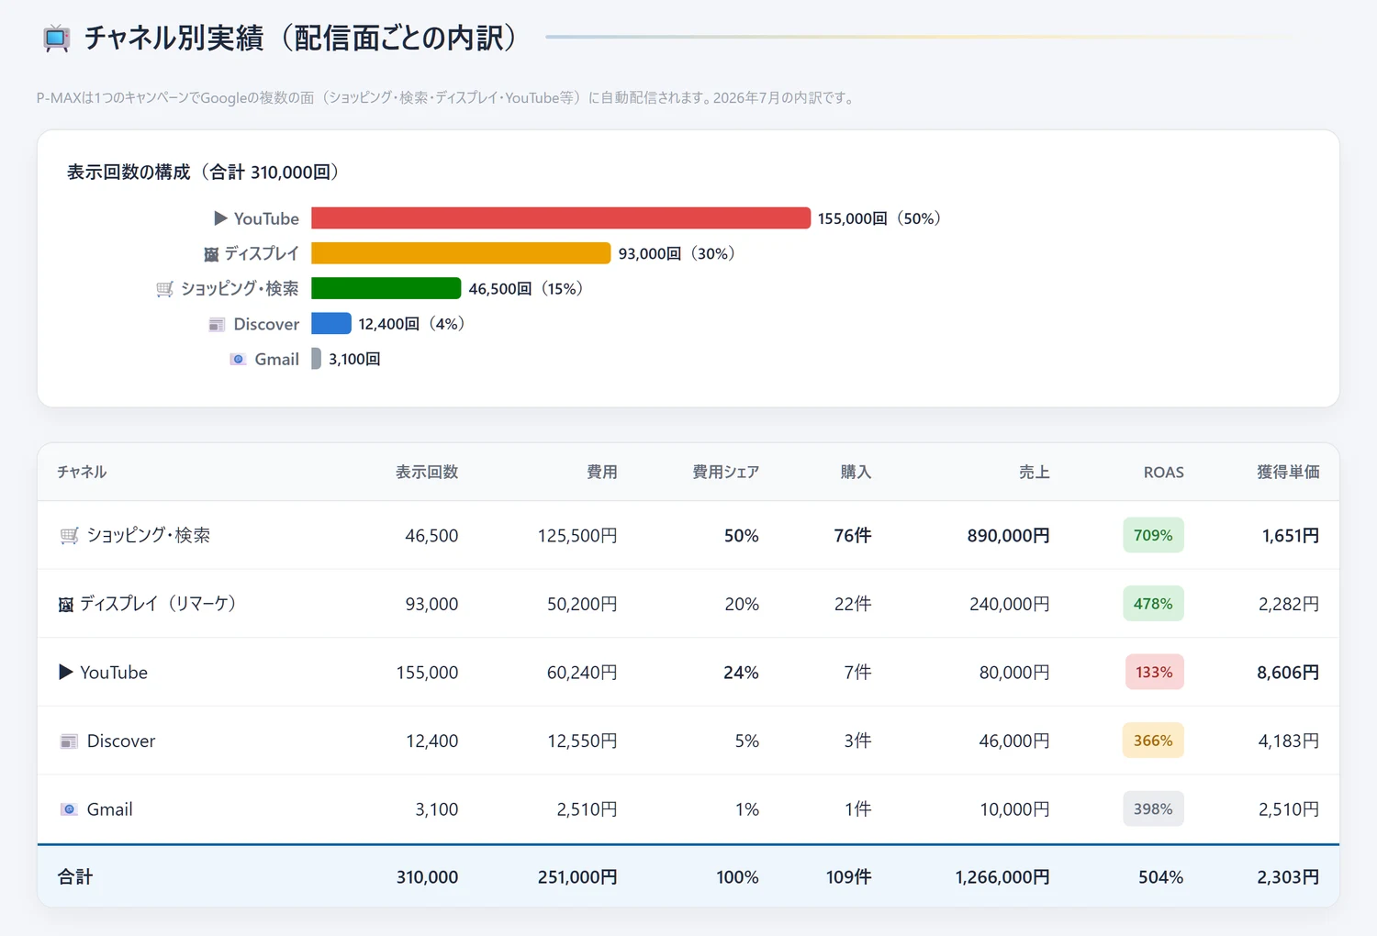Click the Gmail icon in chart labels
Viewport: 1377px width, 936px height.
click(x=238, y=359)
